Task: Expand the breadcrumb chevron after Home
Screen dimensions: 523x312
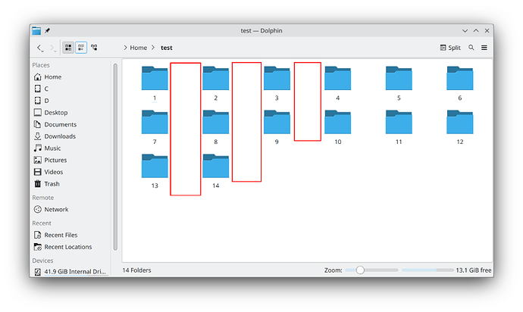Action: 153,48
